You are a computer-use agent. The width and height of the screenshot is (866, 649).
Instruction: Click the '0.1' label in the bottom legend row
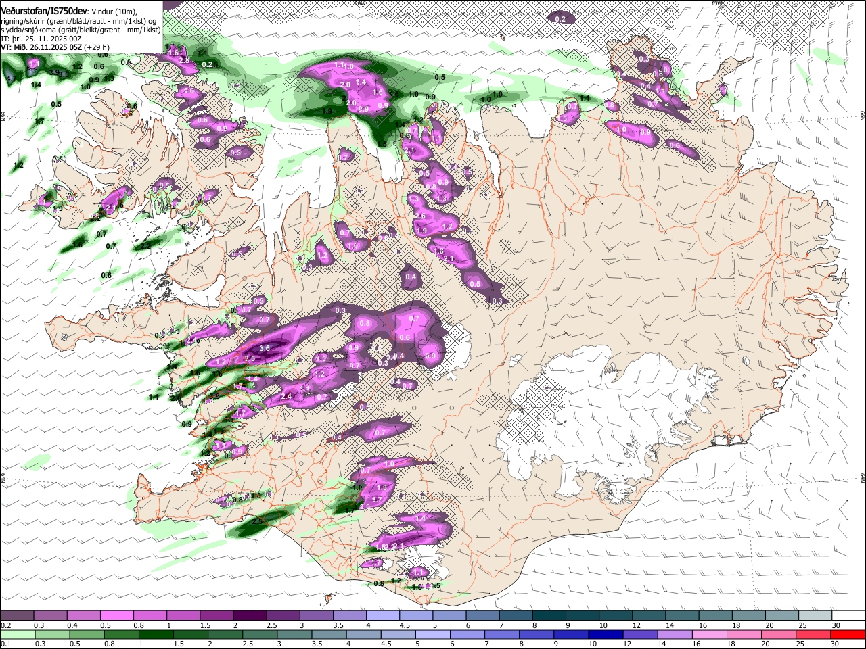[5, 644]
